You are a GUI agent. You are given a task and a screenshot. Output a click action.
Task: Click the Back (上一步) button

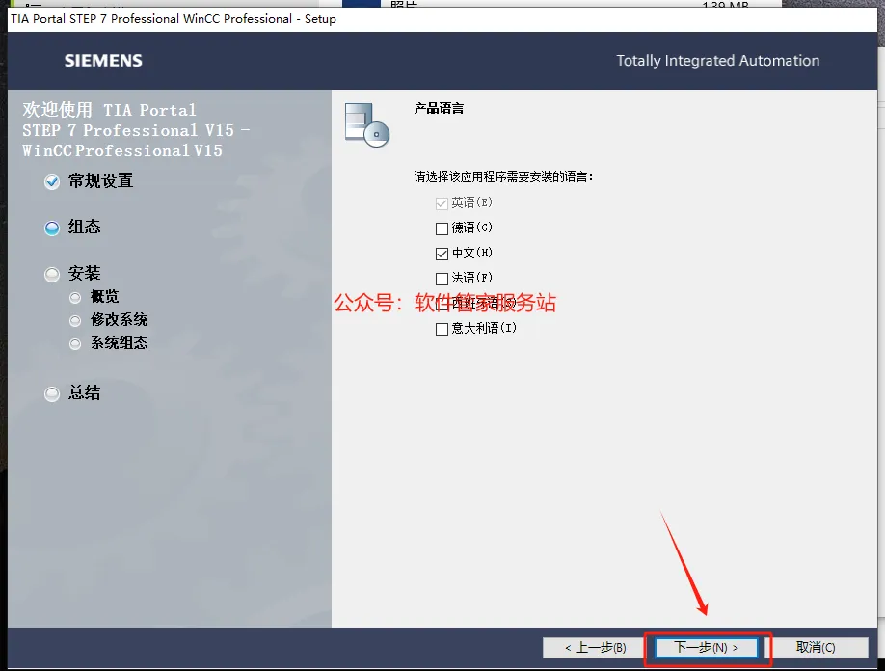(595, 647)
